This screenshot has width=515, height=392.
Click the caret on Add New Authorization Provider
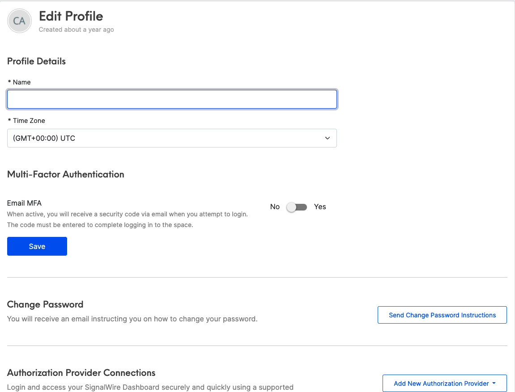494,383
